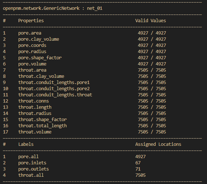Select the 'throat.clay_volume' property name
Image resolution: width=207 pixels, height=184 pixels.
click(41, 76)
